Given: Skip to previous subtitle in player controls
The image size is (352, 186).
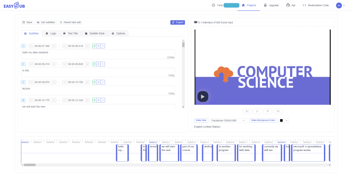Looking at the screenshot, I should (x=247, y=111).
